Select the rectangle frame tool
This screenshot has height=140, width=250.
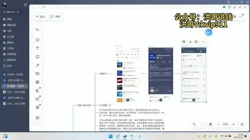tap(37, 40)
